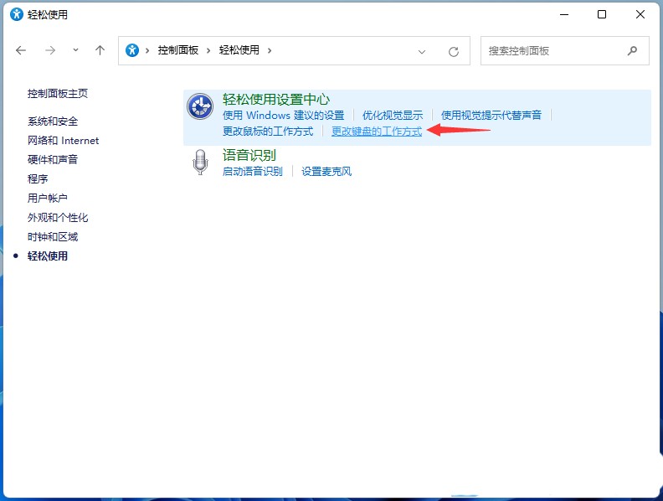Click the up arrow to parent folder

100,50
